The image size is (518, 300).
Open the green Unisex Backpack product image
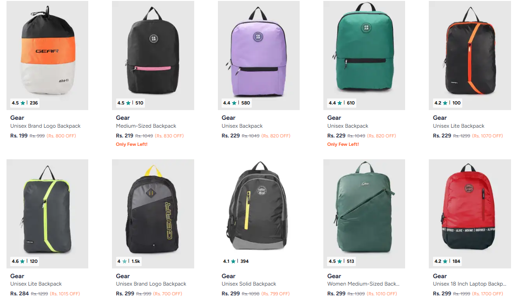tap(364, 55)
